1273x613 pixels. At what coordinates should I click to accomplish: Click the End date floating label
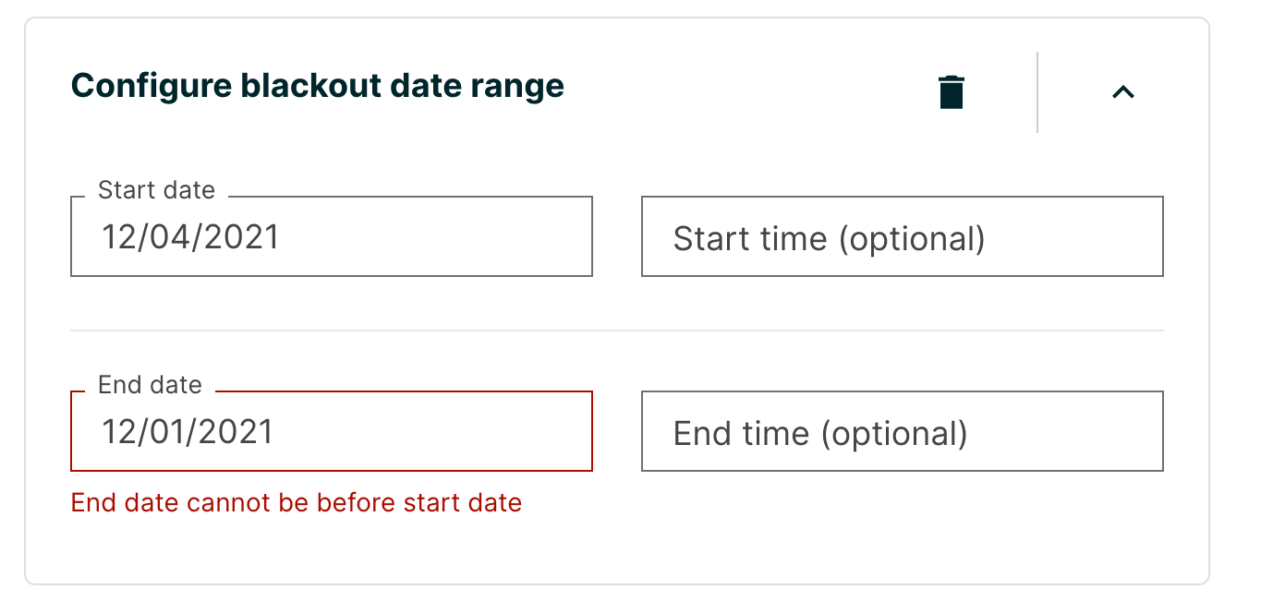point(150,385)
